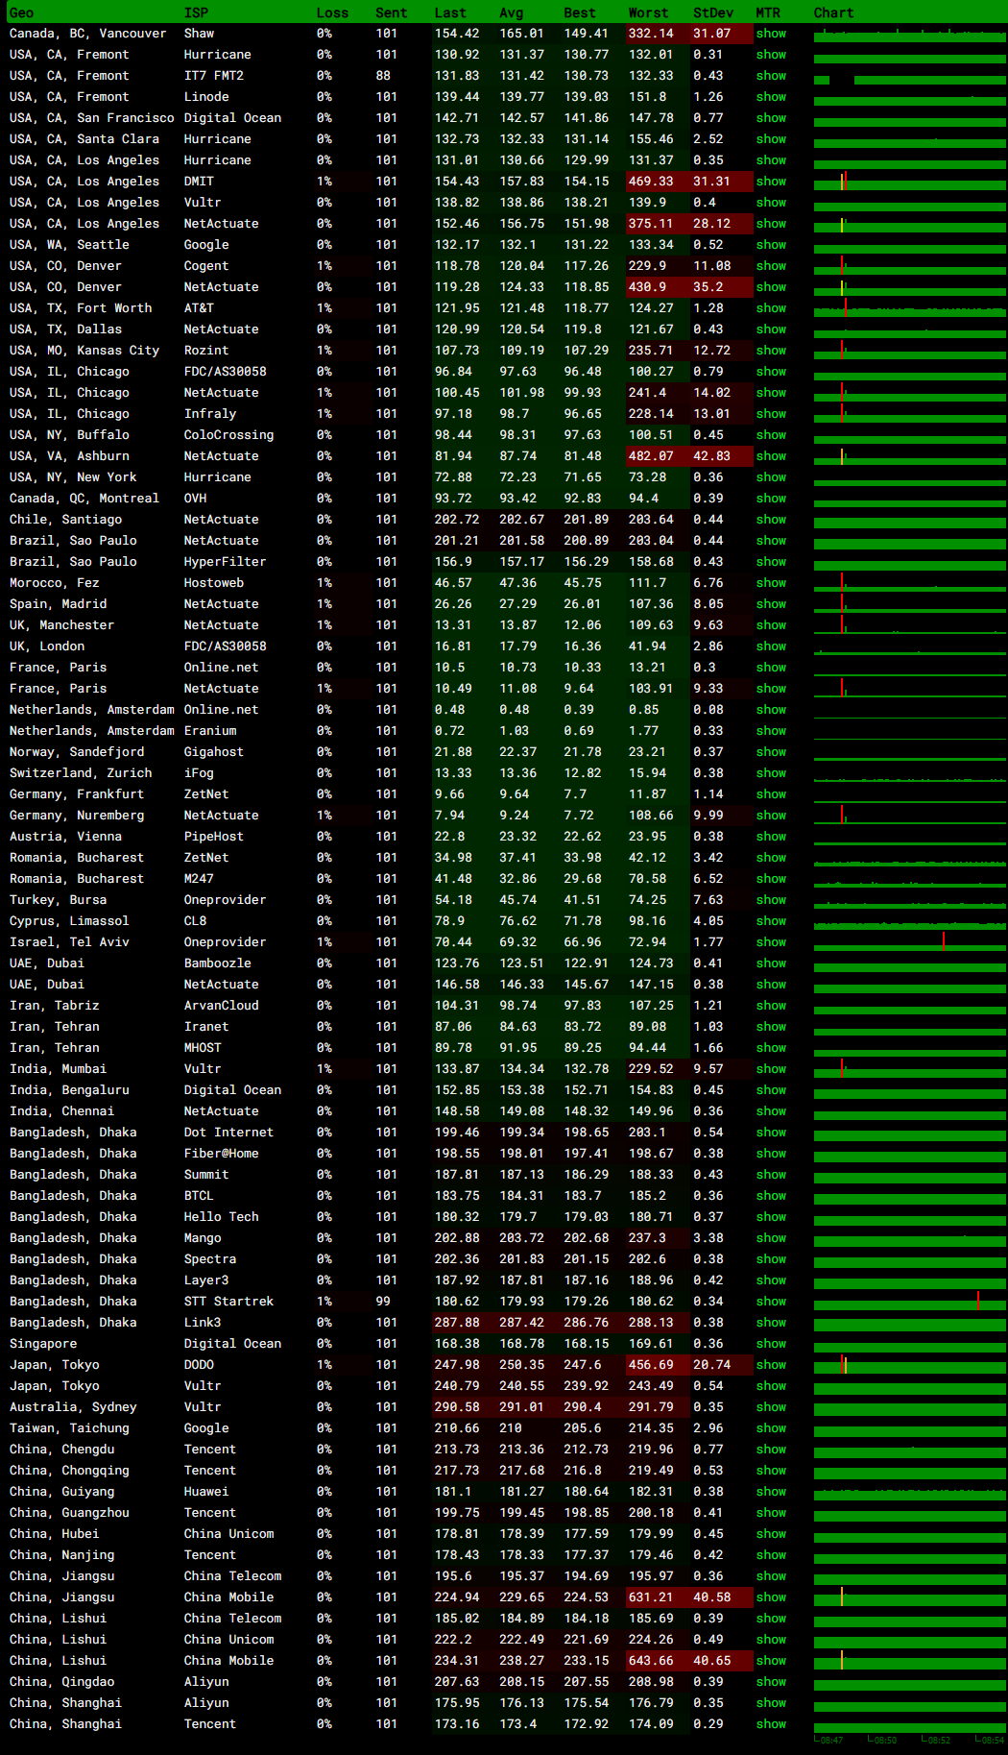Open show link for Seattle Google row
The height and width of the screenshot is (1755, 1008).
pos(770,245)
